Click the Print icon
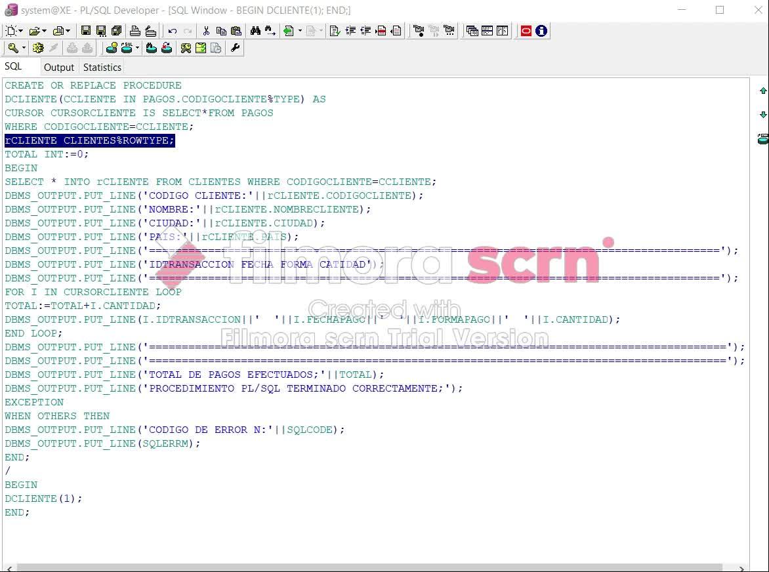 click(x=135, y=31)
